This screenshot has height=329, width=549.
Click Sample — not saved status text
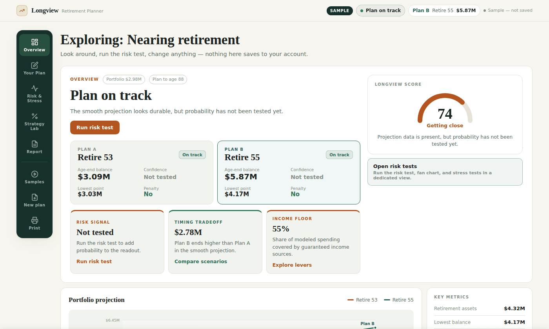508,11
